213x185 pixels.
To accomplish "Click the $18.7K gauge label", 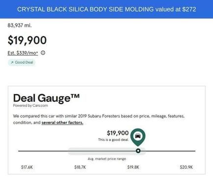I will (x=80, y=167).
